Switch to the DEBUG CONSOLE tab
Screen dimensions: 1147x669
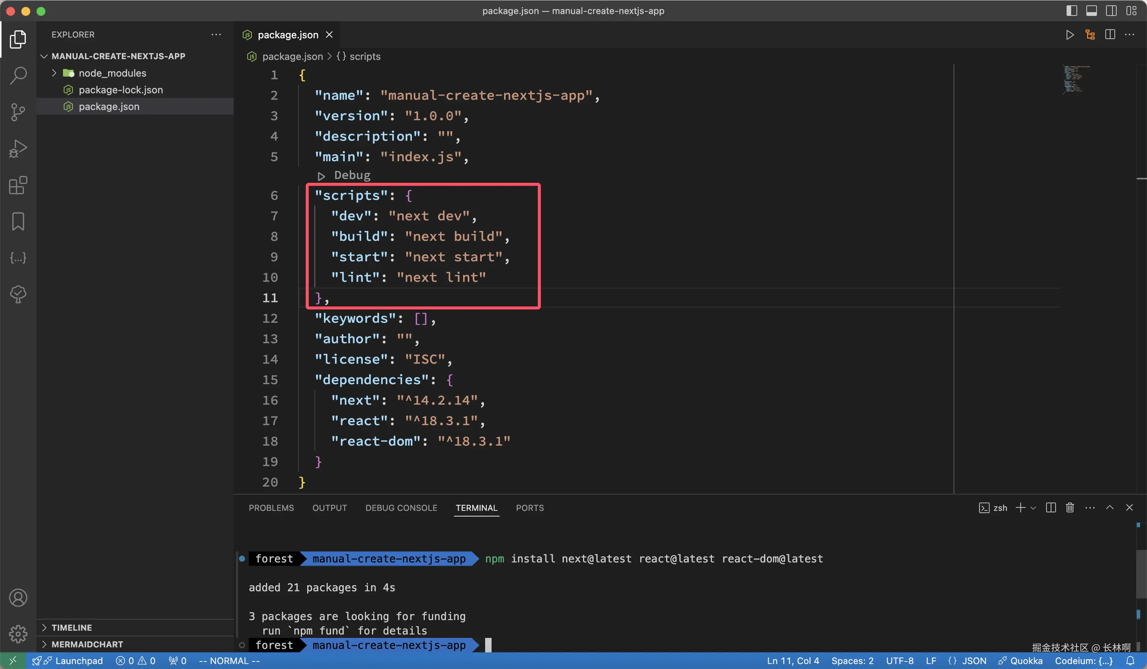401,508
